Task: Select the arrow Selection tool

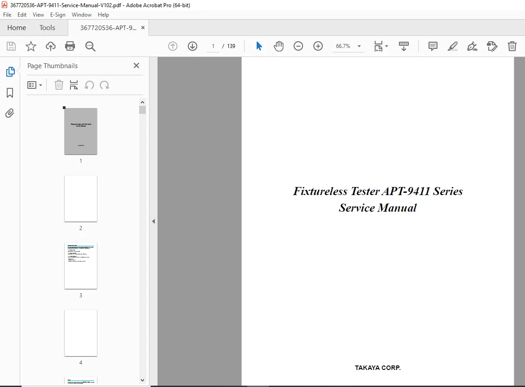Action: click(x=259, y=46)
